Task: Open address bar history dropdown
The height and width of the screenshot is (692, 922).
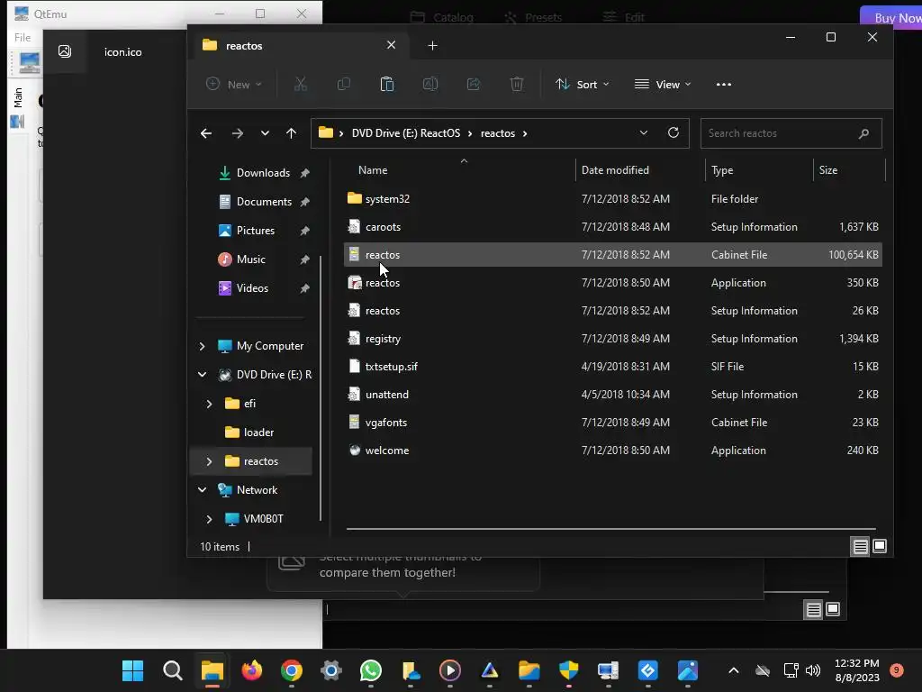Action: coord(643,133)
